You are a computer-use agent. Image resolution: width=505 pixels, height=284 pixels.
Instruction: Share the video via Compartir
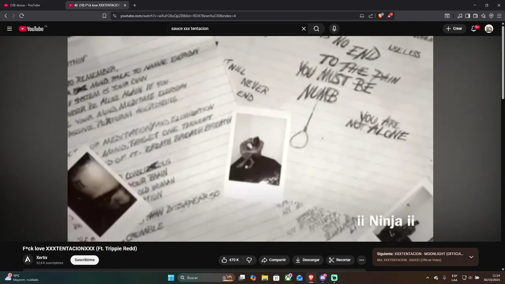click(x=274, y=260)
